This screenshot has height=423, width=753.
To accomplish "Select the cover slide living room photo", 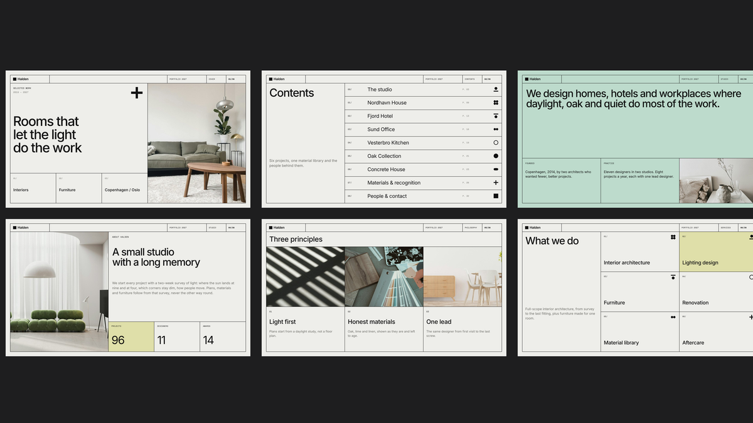I will 196,144.
